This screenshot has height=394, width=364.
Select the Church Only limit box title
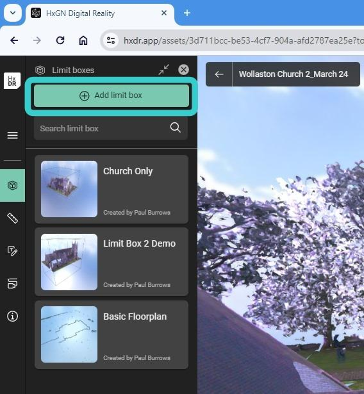[128, 171]
